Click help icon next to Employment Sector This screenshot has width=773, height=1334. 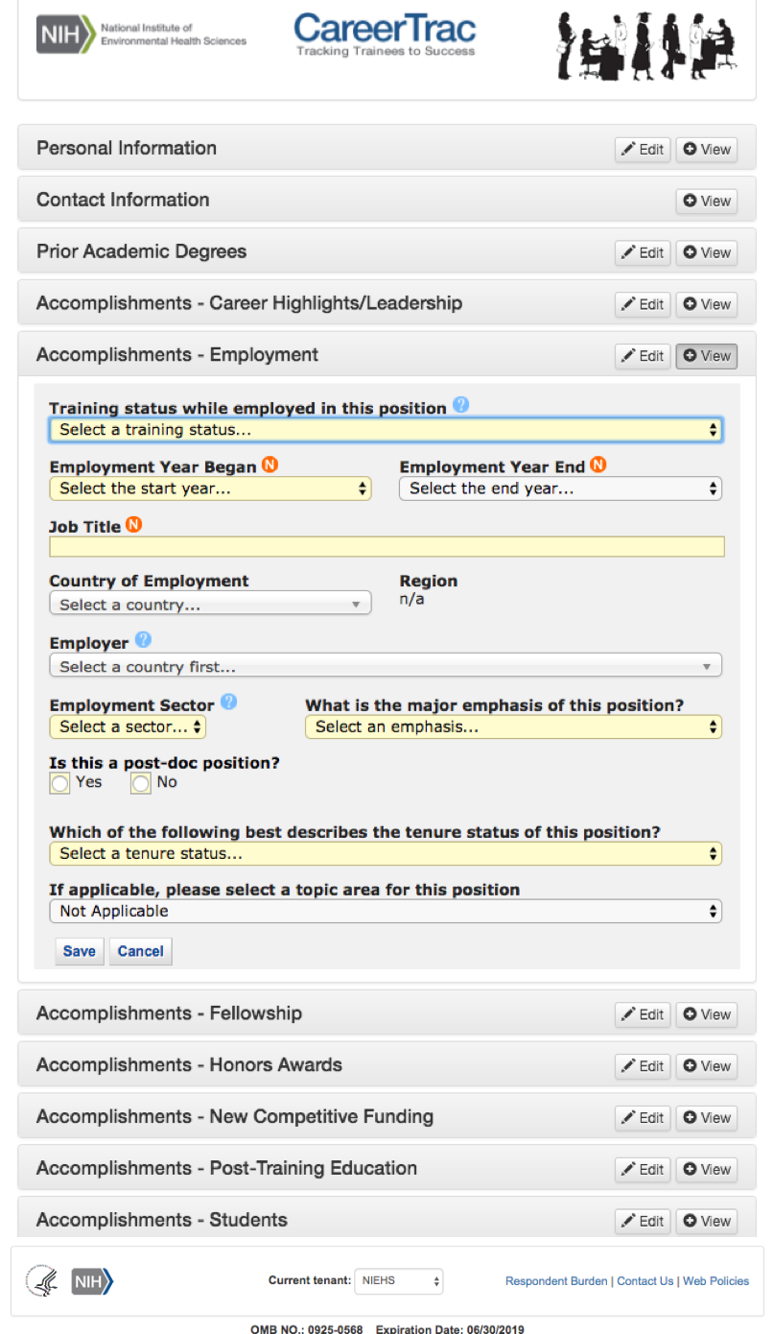(228, 703)
